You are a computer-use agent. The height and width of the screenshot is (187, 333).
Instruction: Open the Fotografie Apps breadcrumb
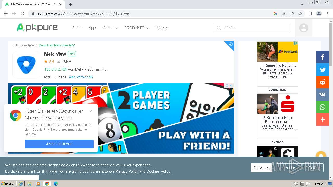coord(23,45)
